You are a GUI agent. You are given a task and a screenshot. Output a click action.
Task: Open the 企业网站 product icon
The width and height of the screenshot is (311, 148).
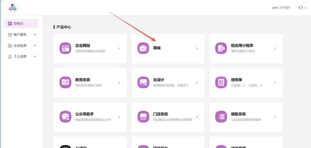(65, 48)
